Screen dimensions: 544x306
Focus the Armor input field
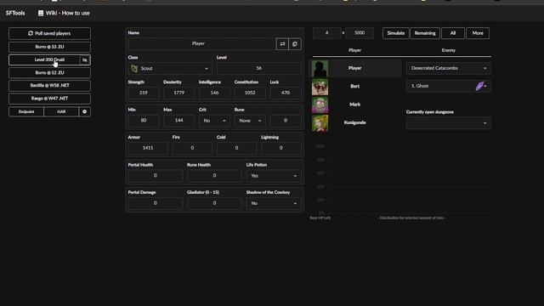148,148
